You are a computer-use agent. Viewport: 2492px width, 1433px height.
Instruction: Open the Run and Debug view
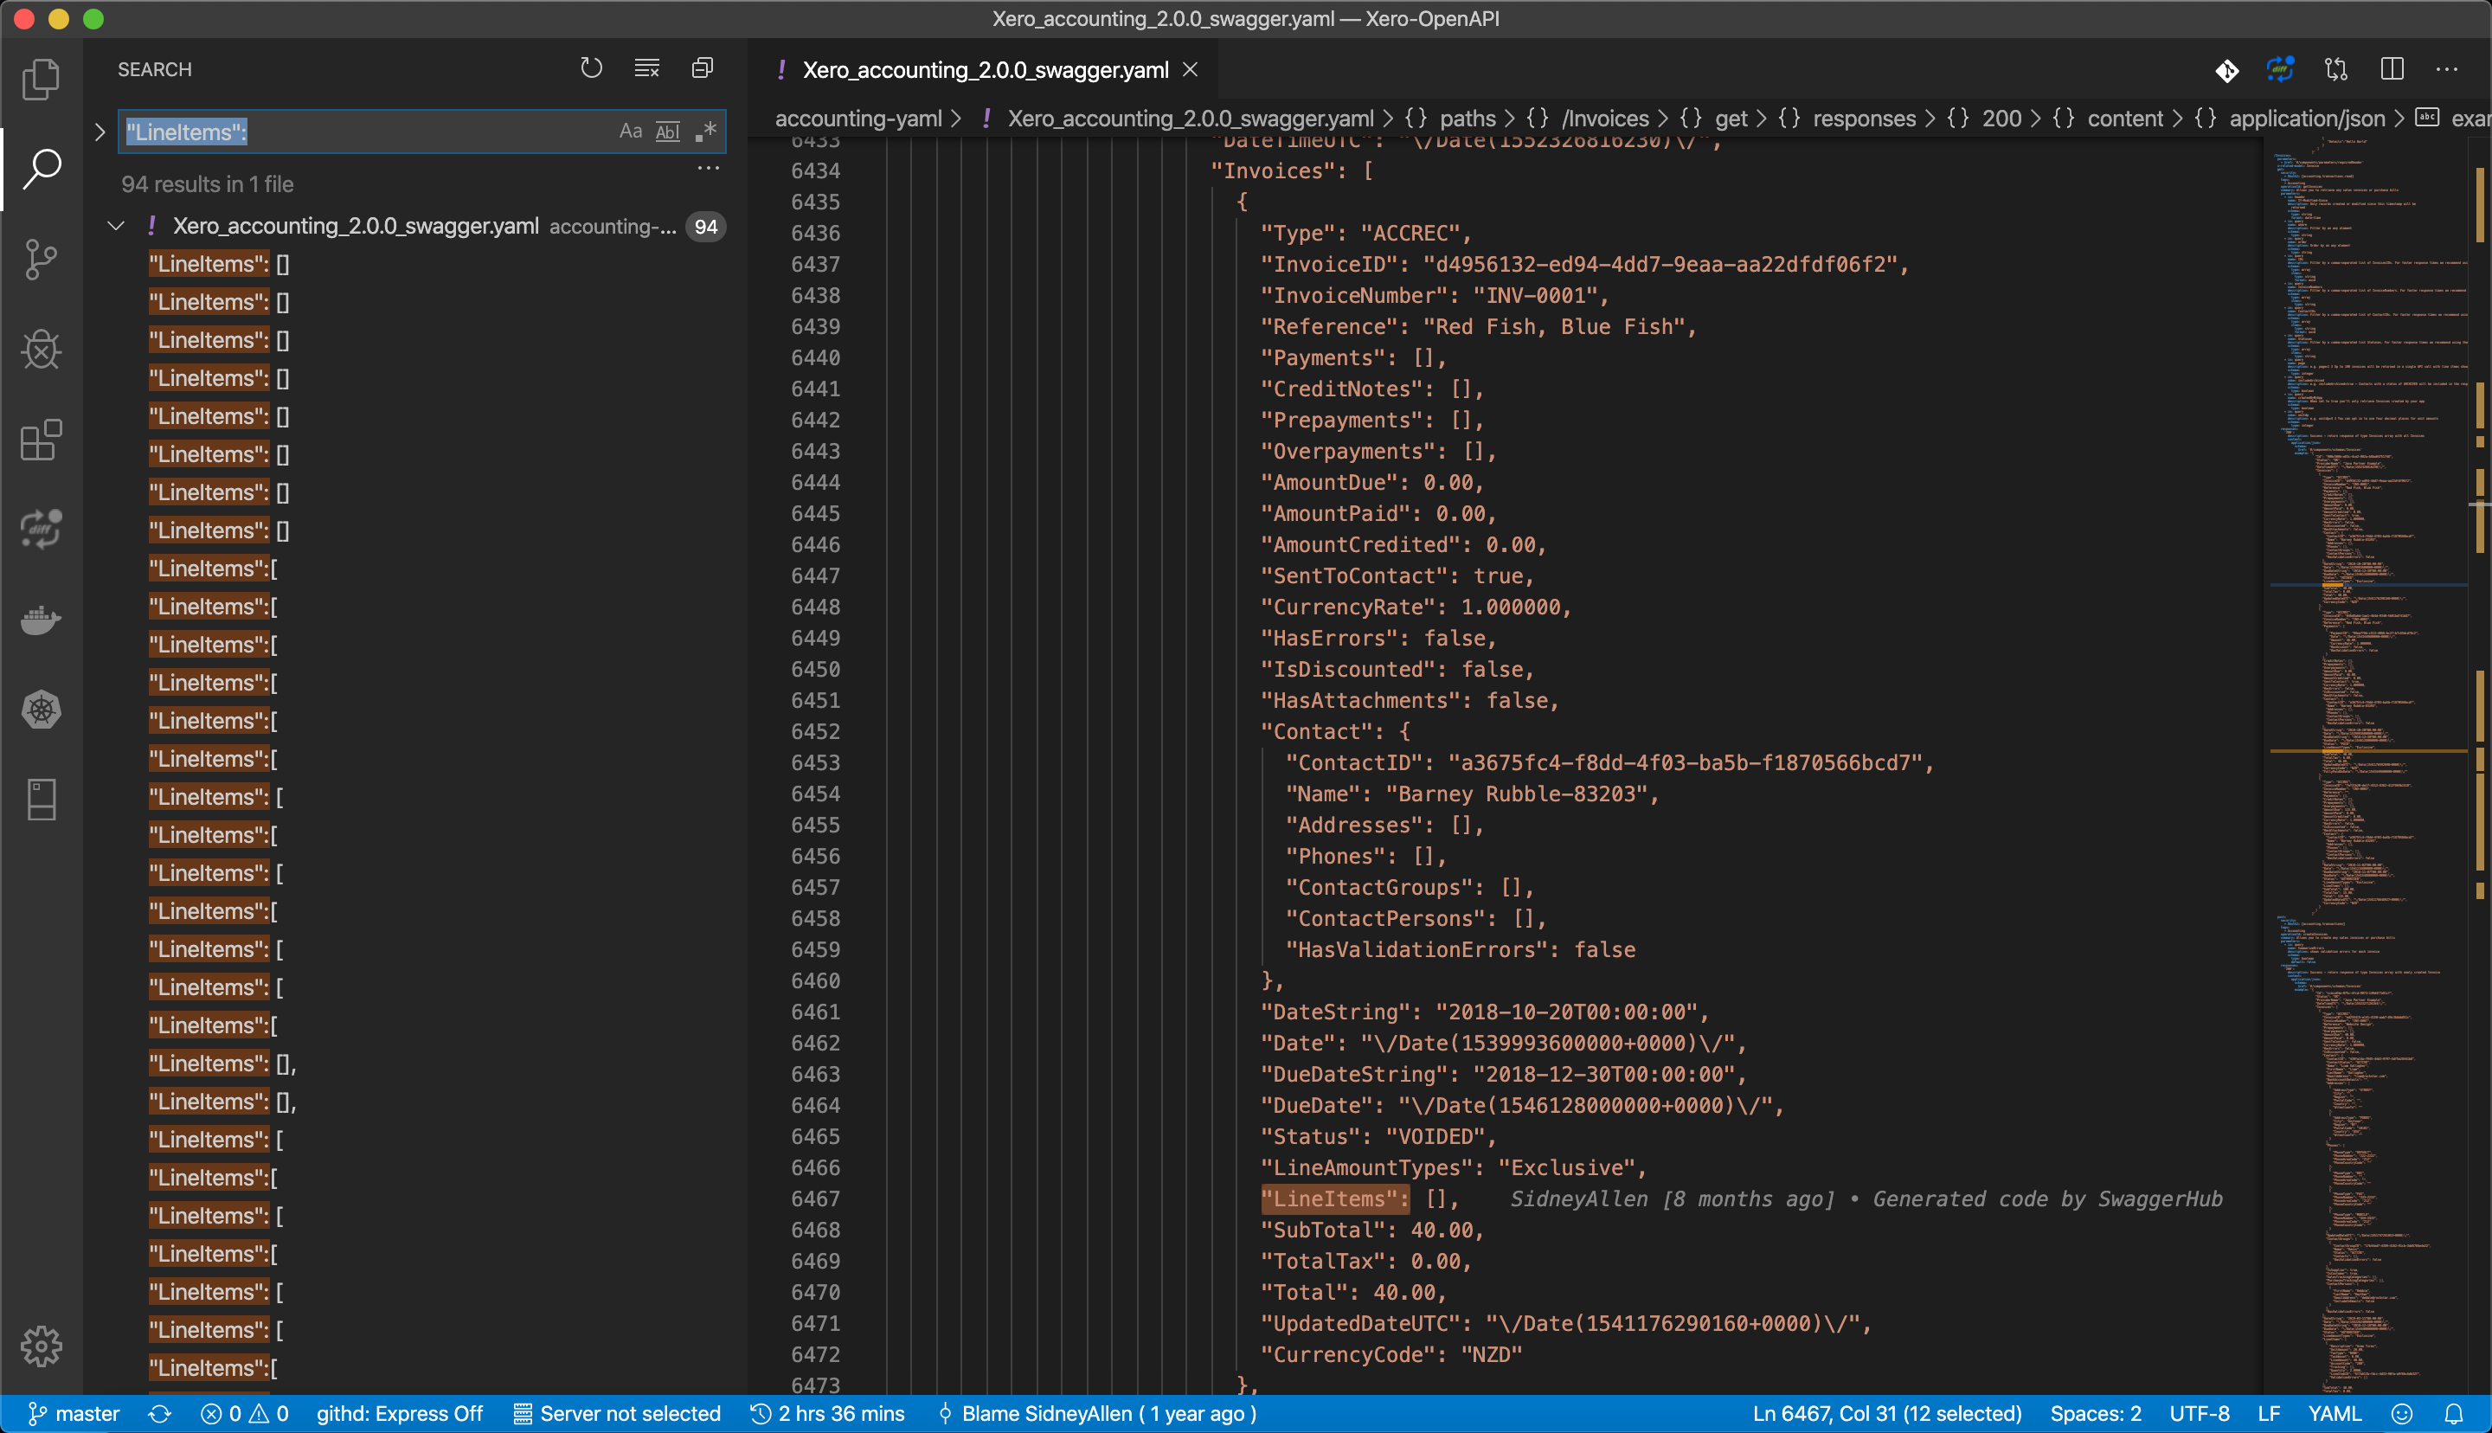point(42,350)
